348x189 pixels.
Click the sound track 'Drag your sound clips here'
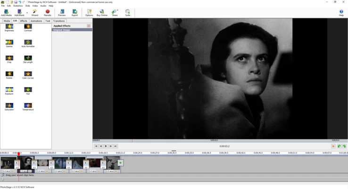(19, 175)
